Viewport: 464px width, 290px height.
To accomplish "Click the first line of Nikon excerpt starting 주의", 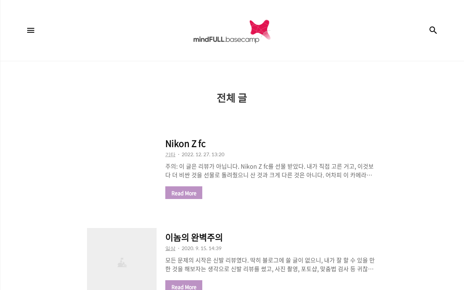I will point(269,166).
